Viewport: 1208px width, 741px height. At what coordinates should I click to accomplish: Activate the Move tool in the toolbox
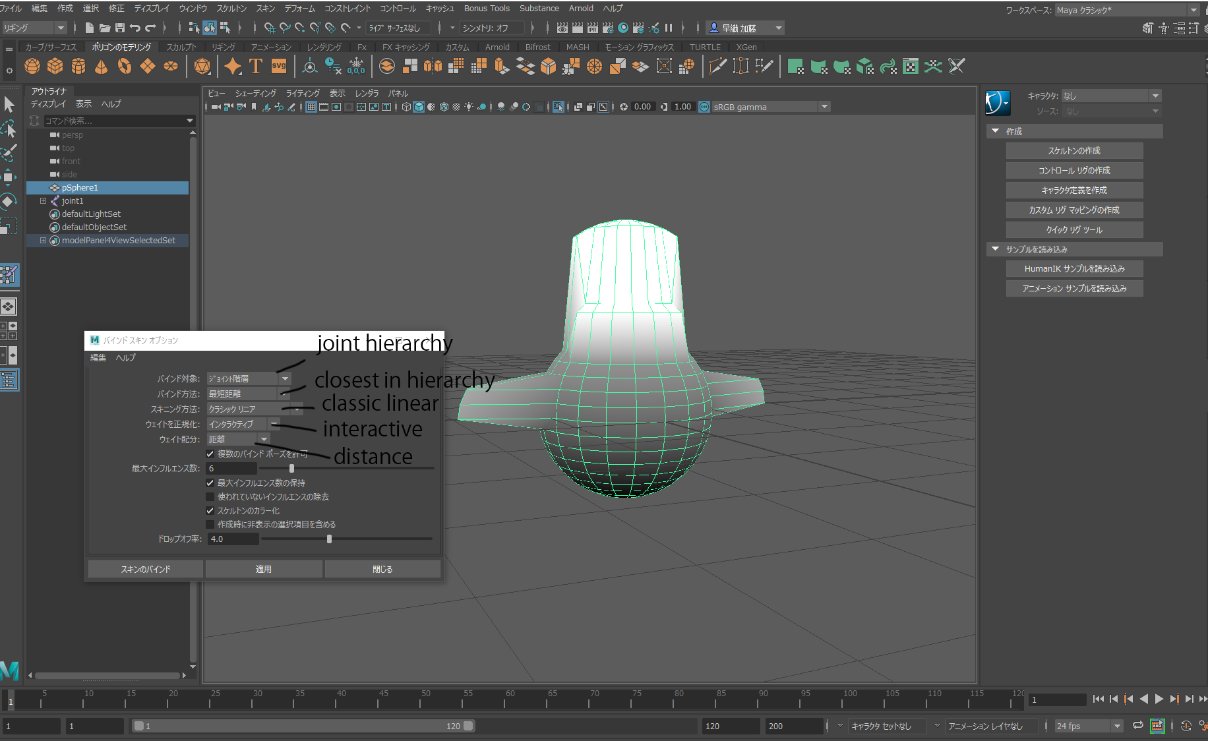coord(9,176)
